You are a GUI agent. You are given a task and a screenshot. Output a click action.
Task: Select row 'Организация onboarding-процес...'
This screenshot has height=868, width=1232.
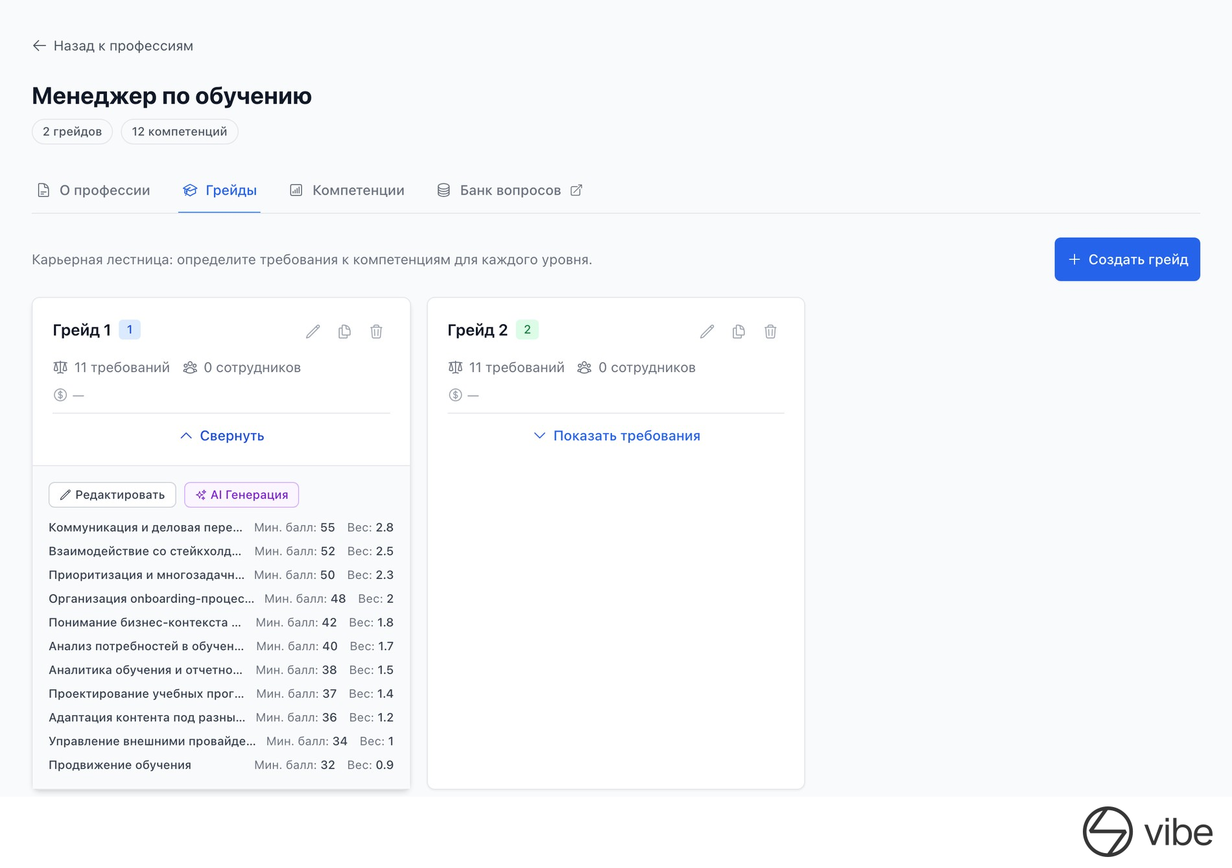click(221, 599)
